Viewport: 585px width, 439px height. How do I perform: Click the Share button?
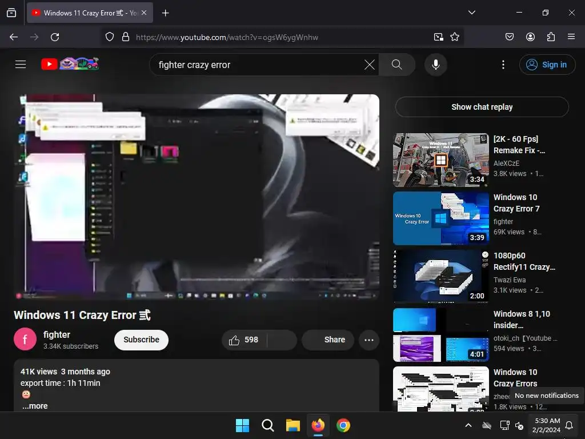tap(328, 340)
